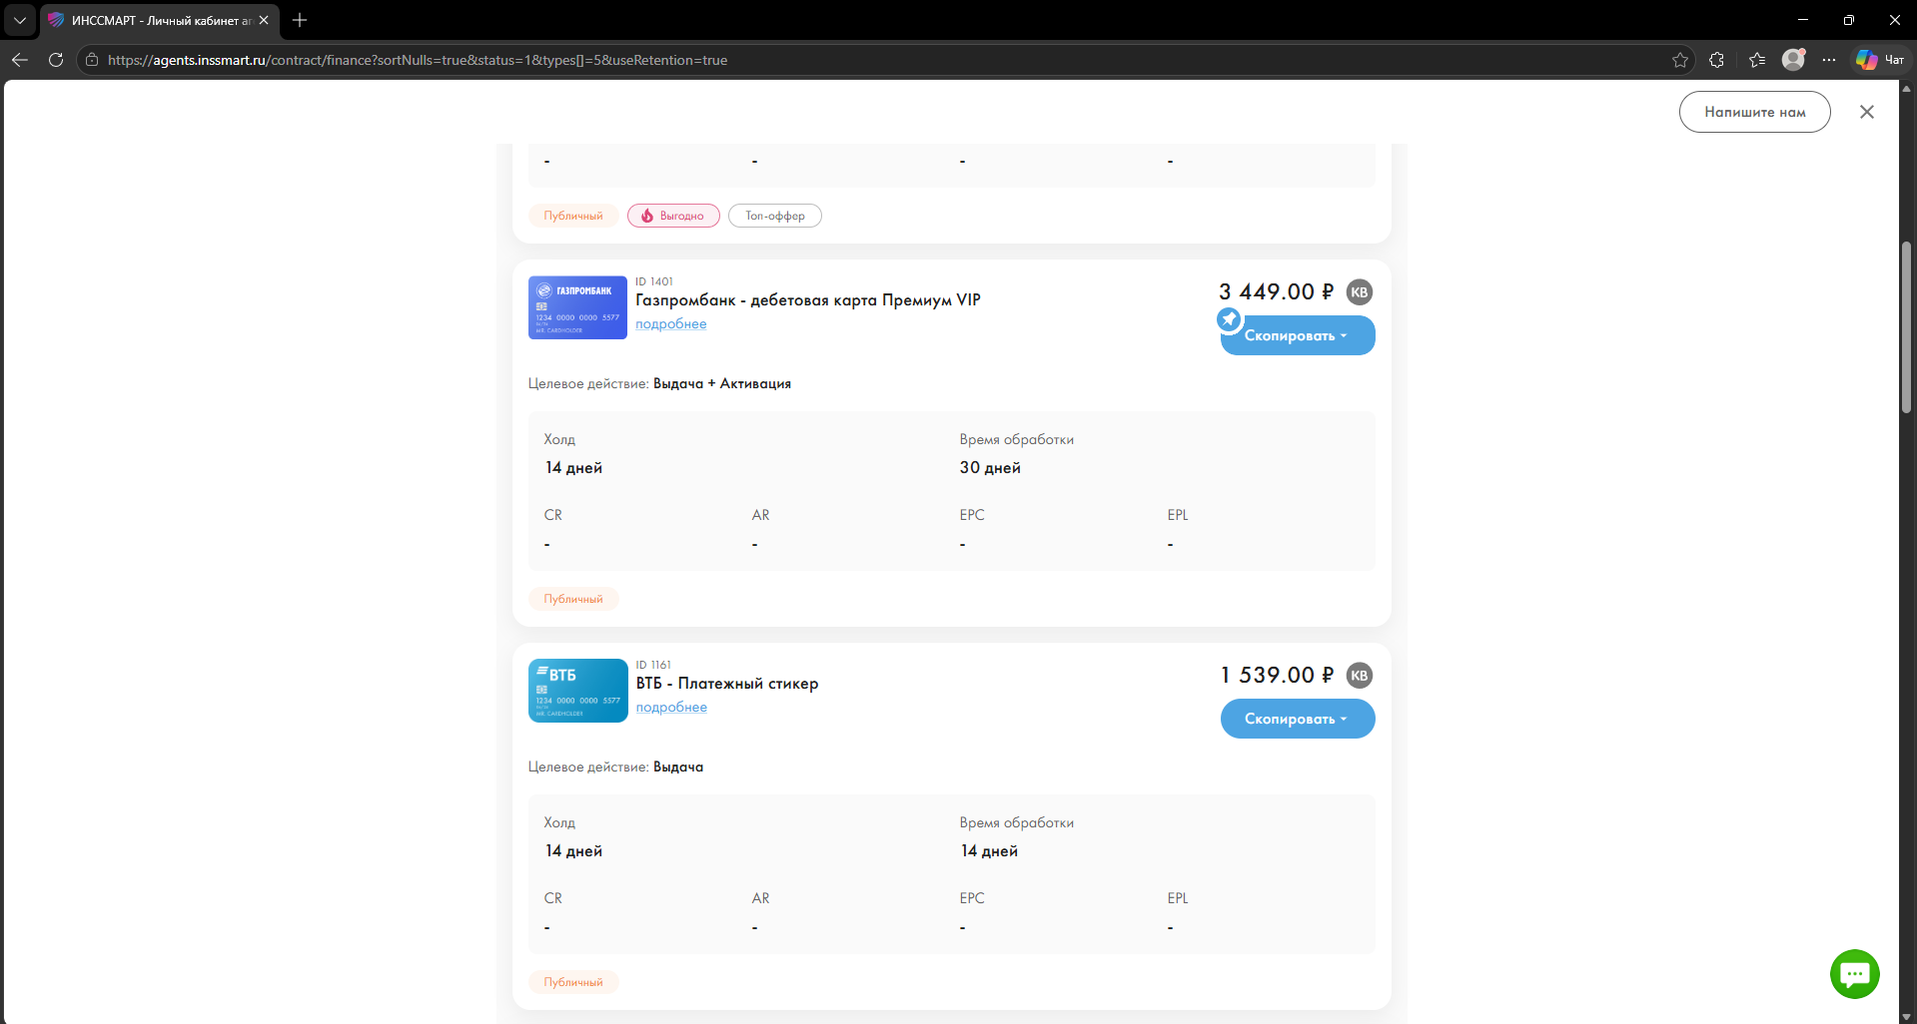Viewport: 1917px width, 1024px height.
Task: Click the Газпромбанк card thumbnail
Action: [x=577, y=307]
